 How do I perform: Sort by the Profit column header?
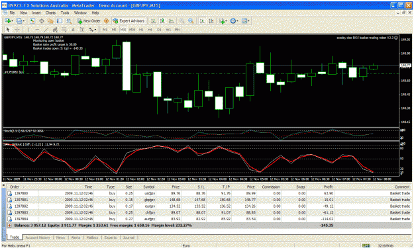[x=328, y=187]
